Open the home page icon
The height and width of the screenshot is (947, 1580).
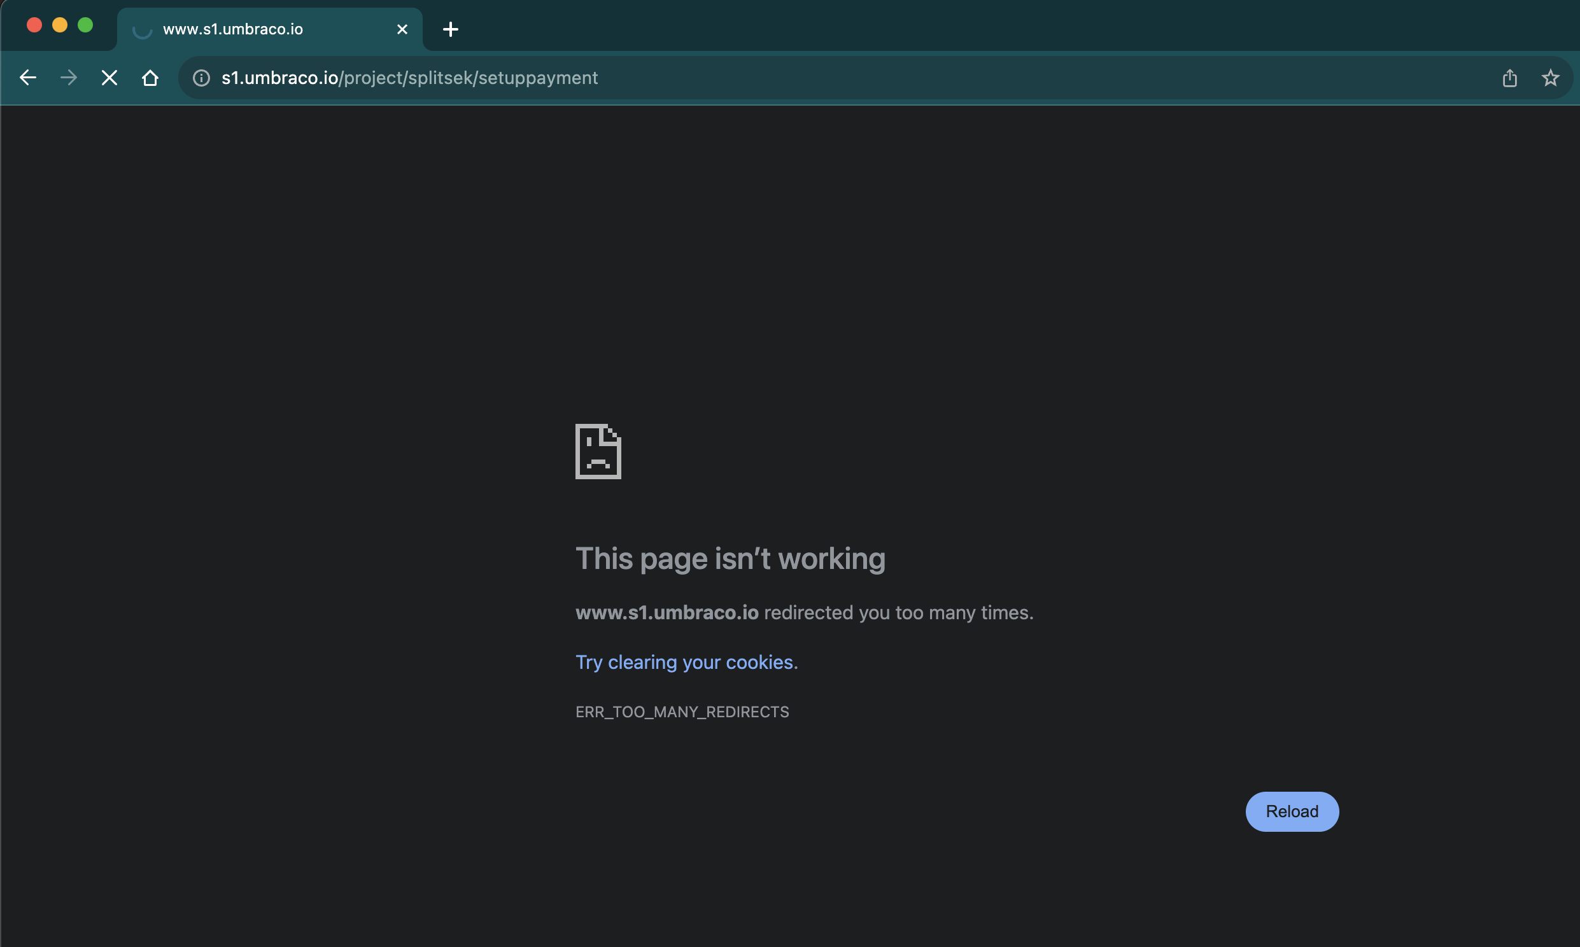click(x=150, y=78)
